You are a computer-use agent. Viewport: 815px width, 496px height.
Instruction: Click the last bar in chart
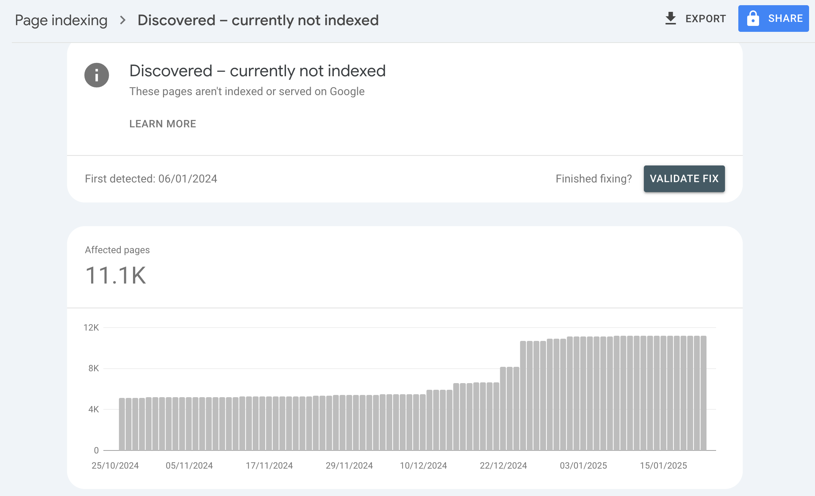point(703,392)
